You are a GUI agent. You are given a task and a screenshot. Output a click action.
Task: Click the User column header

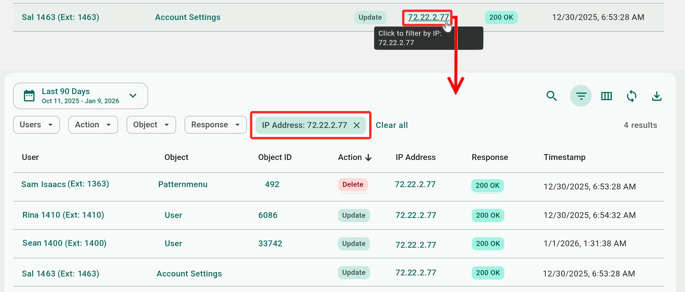click(x=30, y=157)
